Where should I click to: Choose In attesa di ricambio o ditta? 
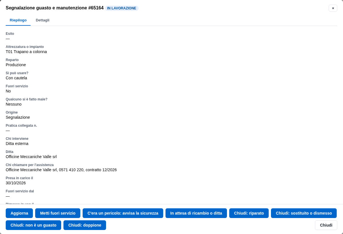[x=196, y=213]
